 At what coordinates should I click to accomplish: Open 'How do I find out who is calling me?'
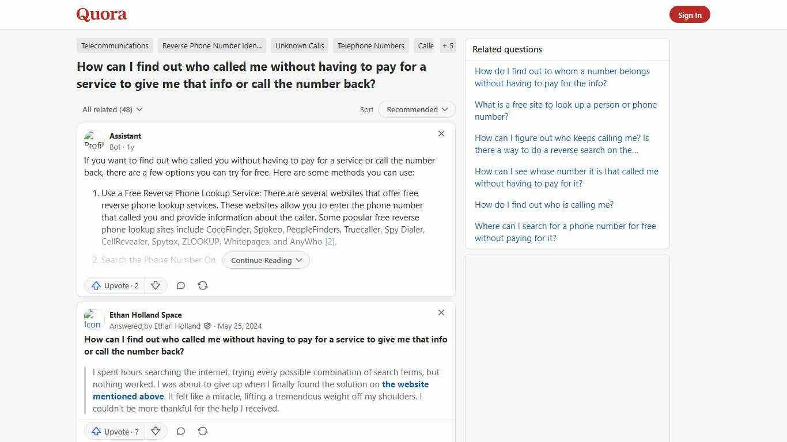click(x=543, y=204)
